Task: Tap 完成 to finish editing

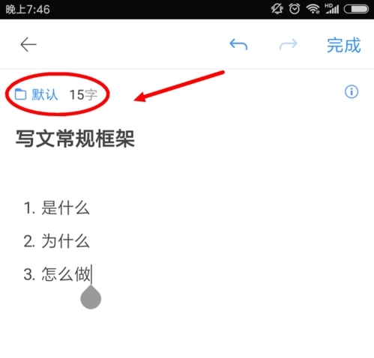Action: pos(344,45)
